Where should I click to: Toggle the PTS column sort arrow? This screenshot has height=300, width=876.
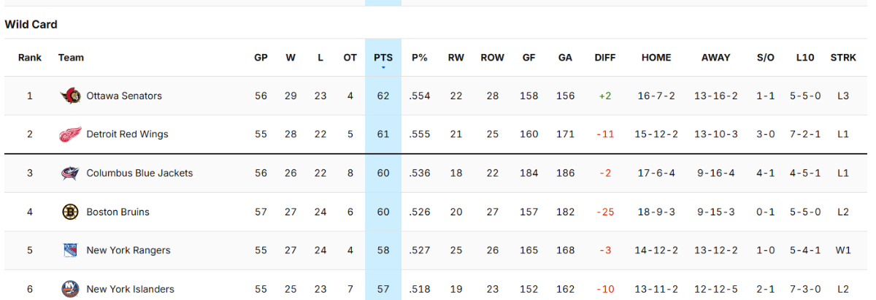[383, 68]
